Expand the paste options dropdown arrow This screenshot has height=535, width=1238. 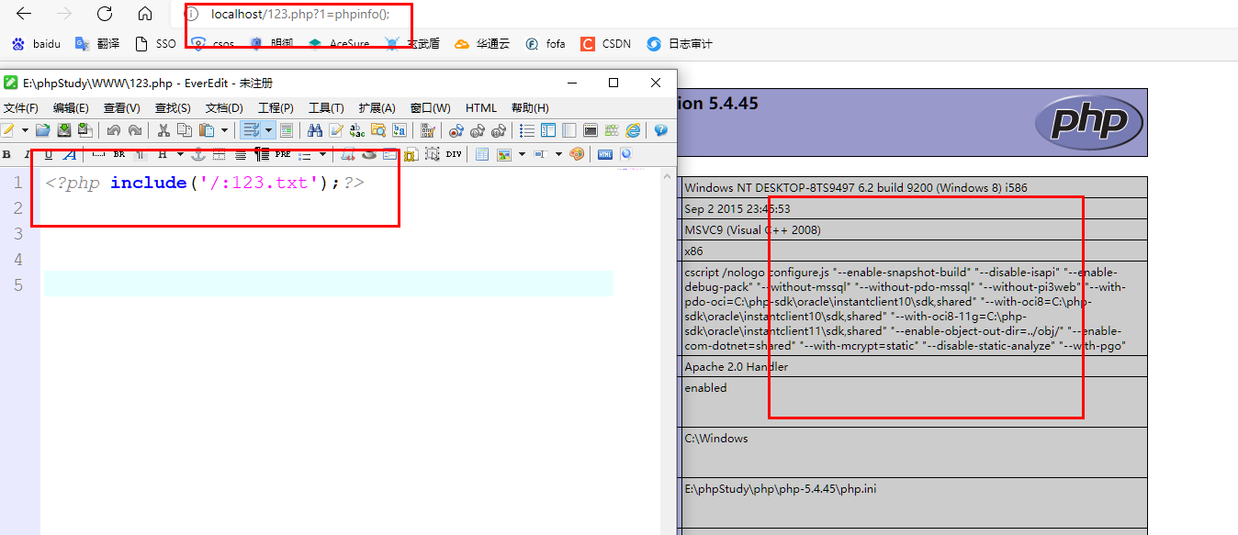[224, 130]
